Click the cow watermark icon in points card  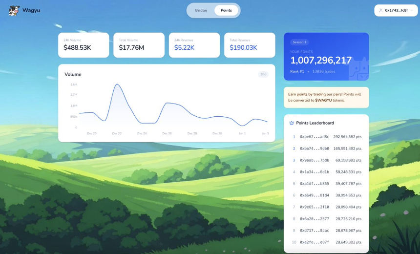point(358,69)
